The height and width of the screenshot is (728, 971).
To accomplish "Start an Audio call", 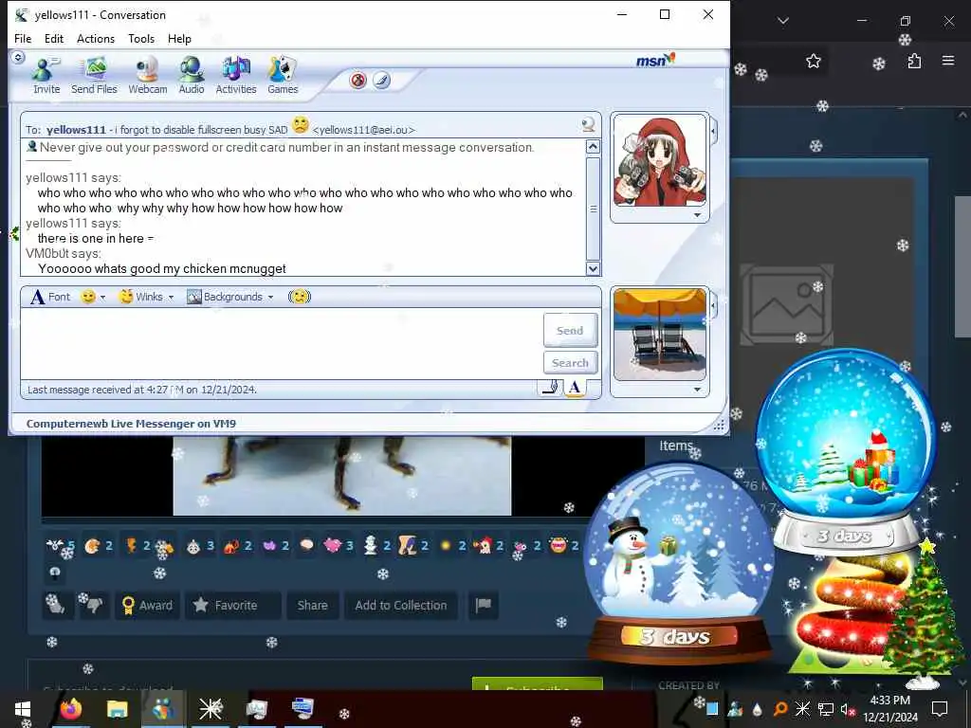I will pyautogui.click(x=192, y=76).
